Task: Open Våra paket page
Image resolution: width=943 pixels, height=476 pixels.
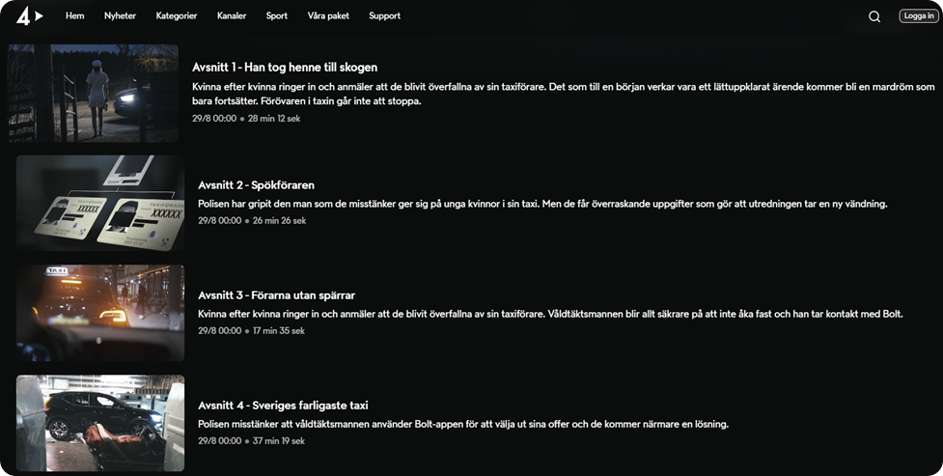Action: click(328, 15)
